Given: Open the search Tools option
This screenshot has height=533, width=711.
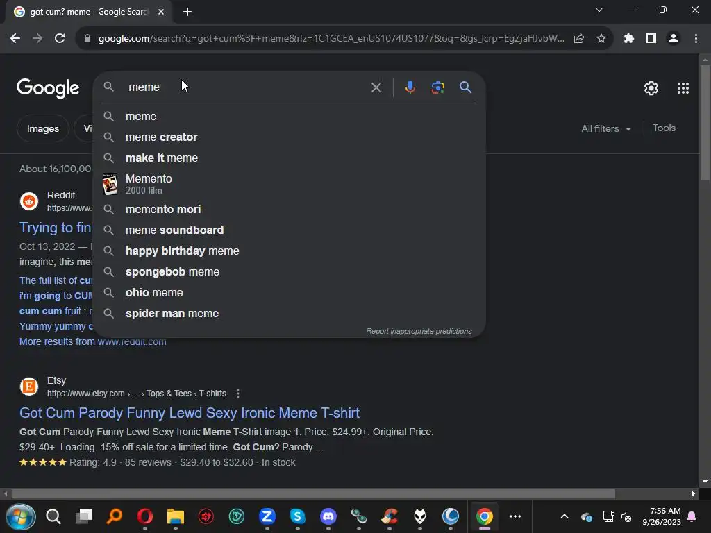Looking at the screenshot, I should point(664,128).
